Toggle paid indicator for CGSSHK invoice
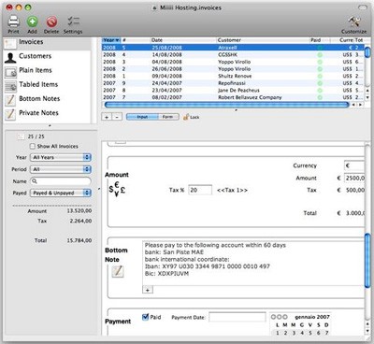374x344 pixels. pyautogui.click(x=320, y=55)
